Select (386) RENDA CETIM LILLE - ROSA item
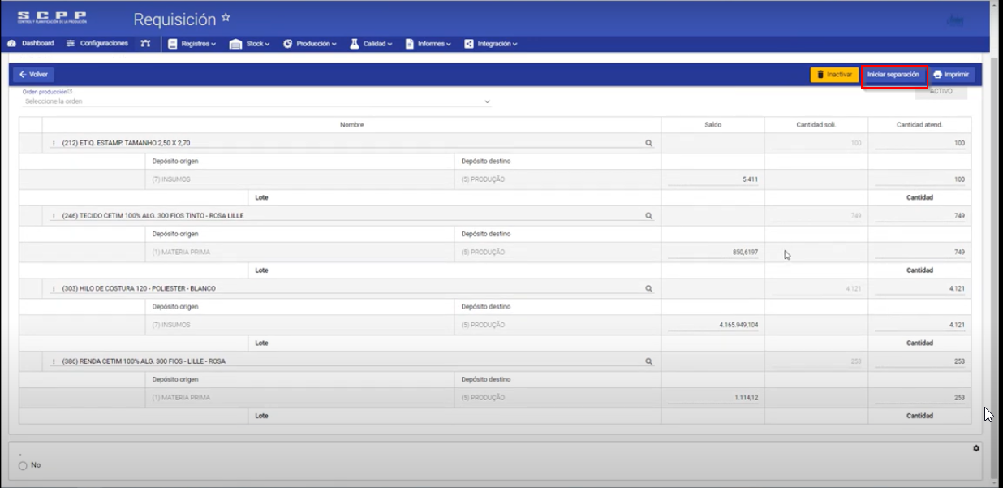 (x=144, y=361)
